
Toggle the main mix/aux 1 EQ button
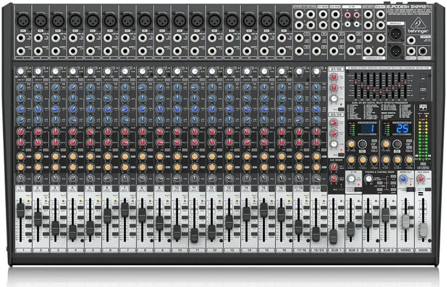(423, 86)
